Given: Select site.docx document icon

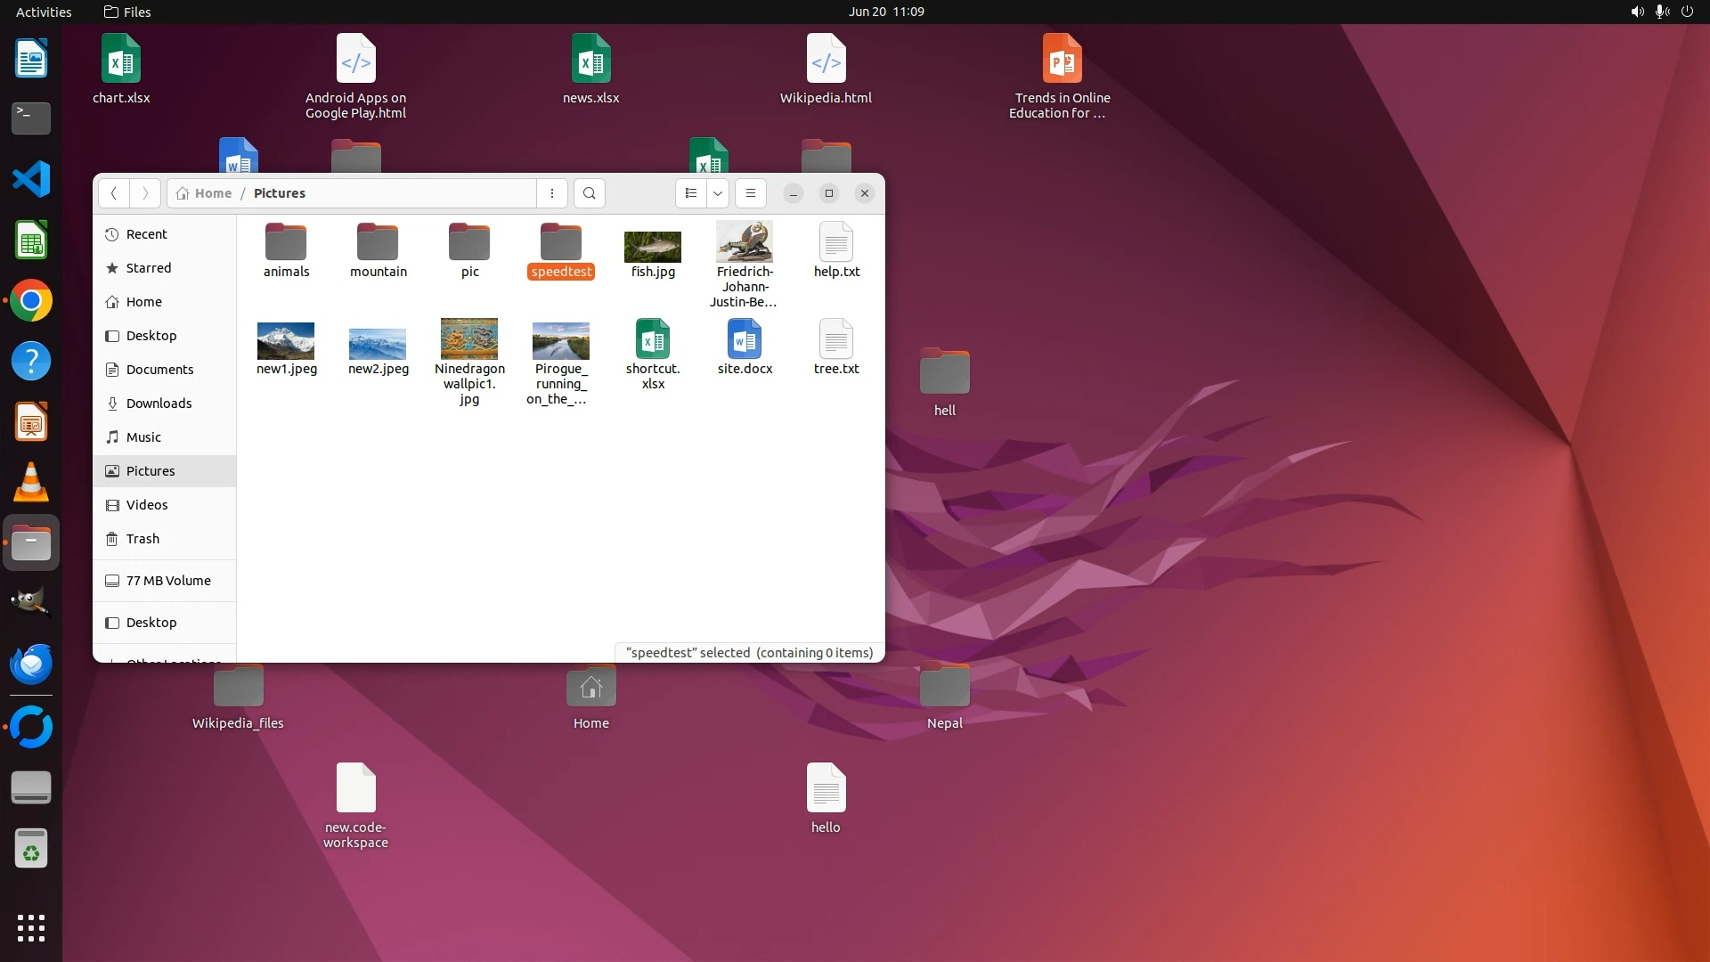Looking at the screenshot, I should [x=745, y=339].
